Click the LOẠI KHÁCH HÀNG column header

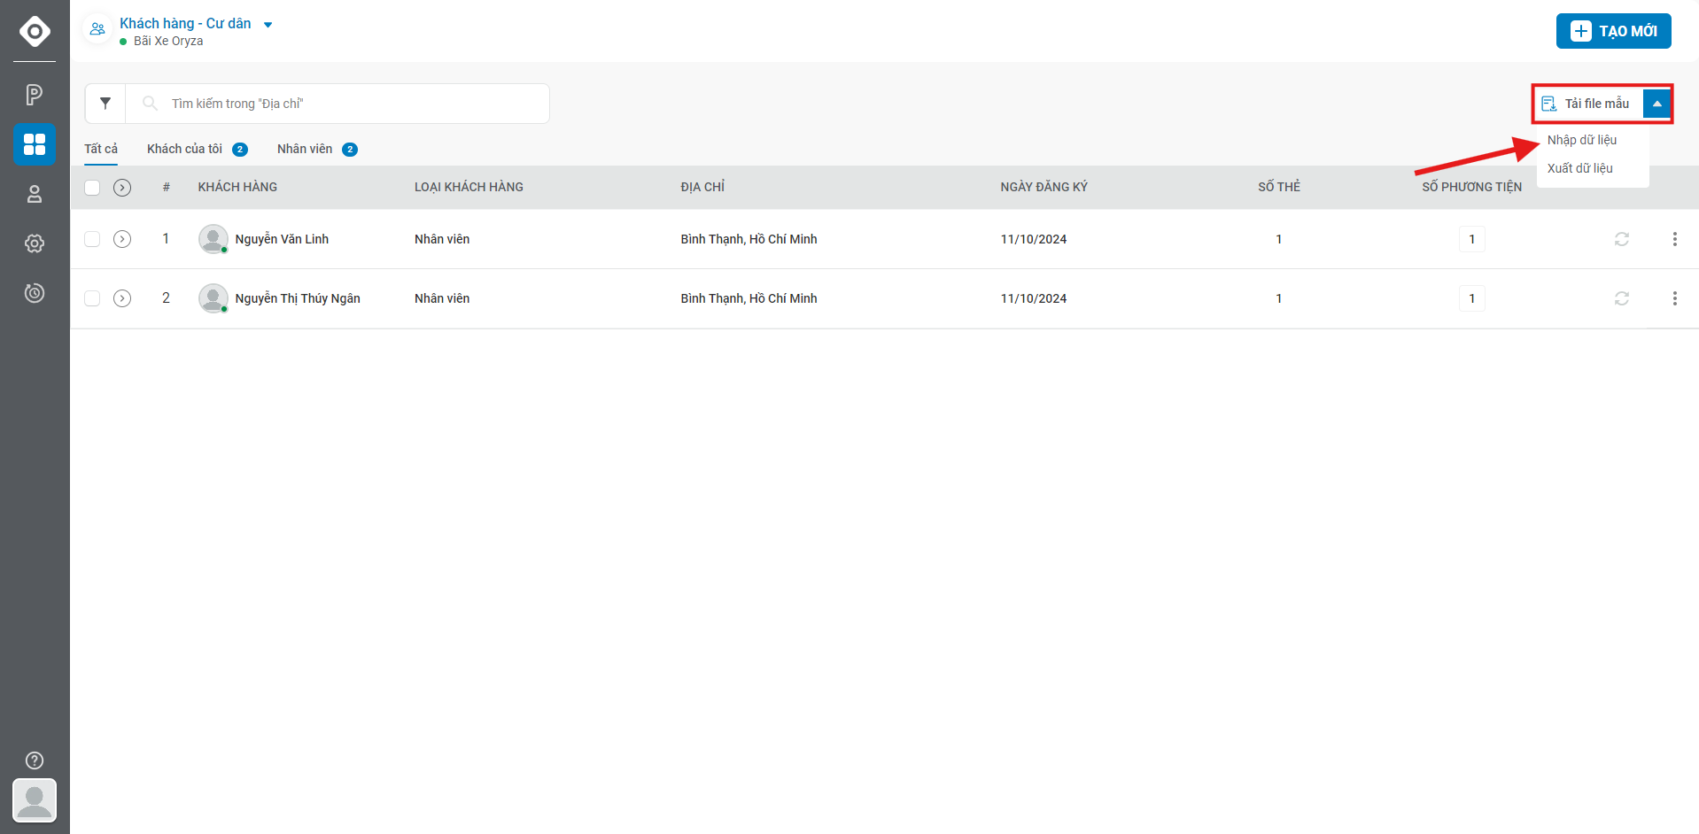point(469,187)
